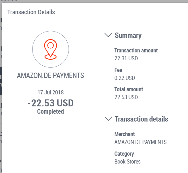Select the 0.22 USD fee value

[125, 78]
